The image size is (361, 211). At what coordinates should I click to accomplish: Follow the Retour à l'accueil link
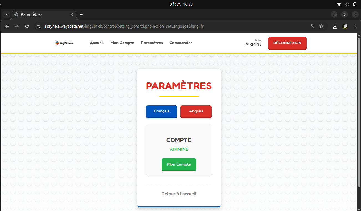pos(179,194)
